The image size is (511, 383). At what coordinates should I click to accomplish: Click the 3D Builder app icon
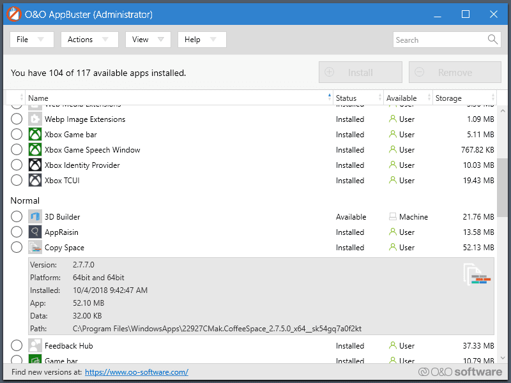click(35, 217)
